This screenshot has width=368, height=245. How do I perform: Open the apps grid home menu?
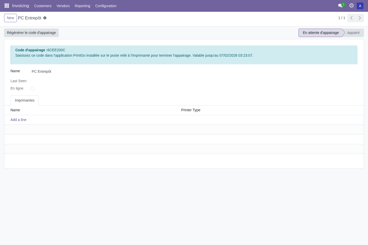click(7, 6)
